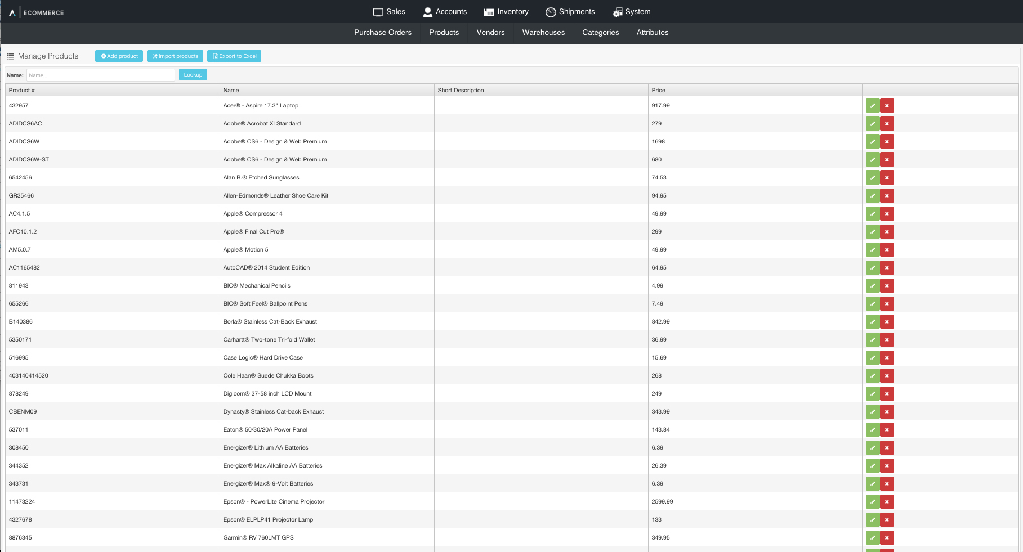Delete product ADIDCS6W-ST

pos(887,160)
